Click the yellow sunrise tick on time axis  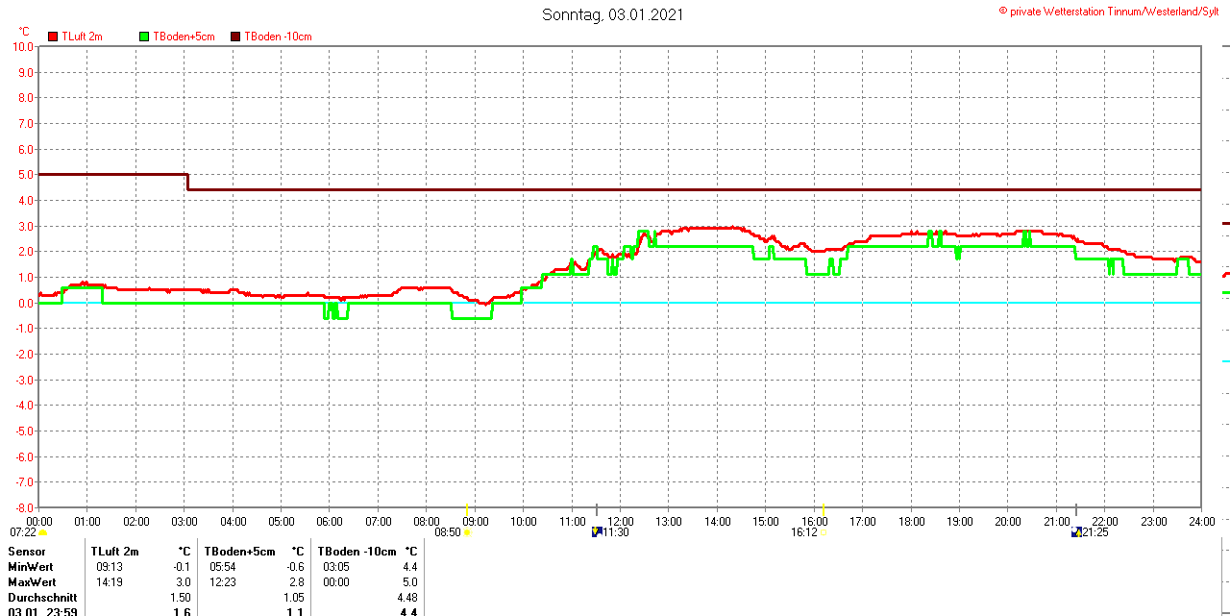pos(467,508)
